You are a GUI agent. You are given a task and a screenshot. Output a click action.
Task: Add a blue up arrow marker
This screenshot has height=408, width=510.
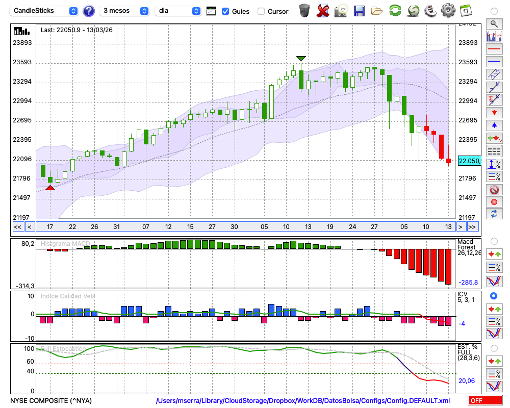(x=494, y=125)
